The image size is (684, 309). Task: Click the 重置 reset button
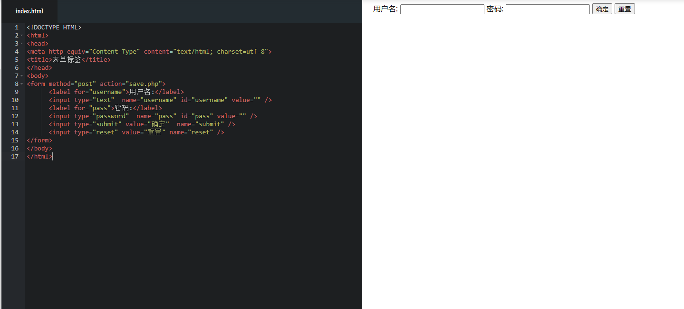pos(625,9)
